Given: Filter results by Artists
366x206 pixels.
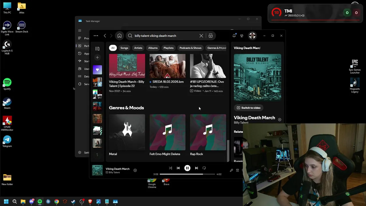Looking at the screenshot, I should click(x=138, y=48).
